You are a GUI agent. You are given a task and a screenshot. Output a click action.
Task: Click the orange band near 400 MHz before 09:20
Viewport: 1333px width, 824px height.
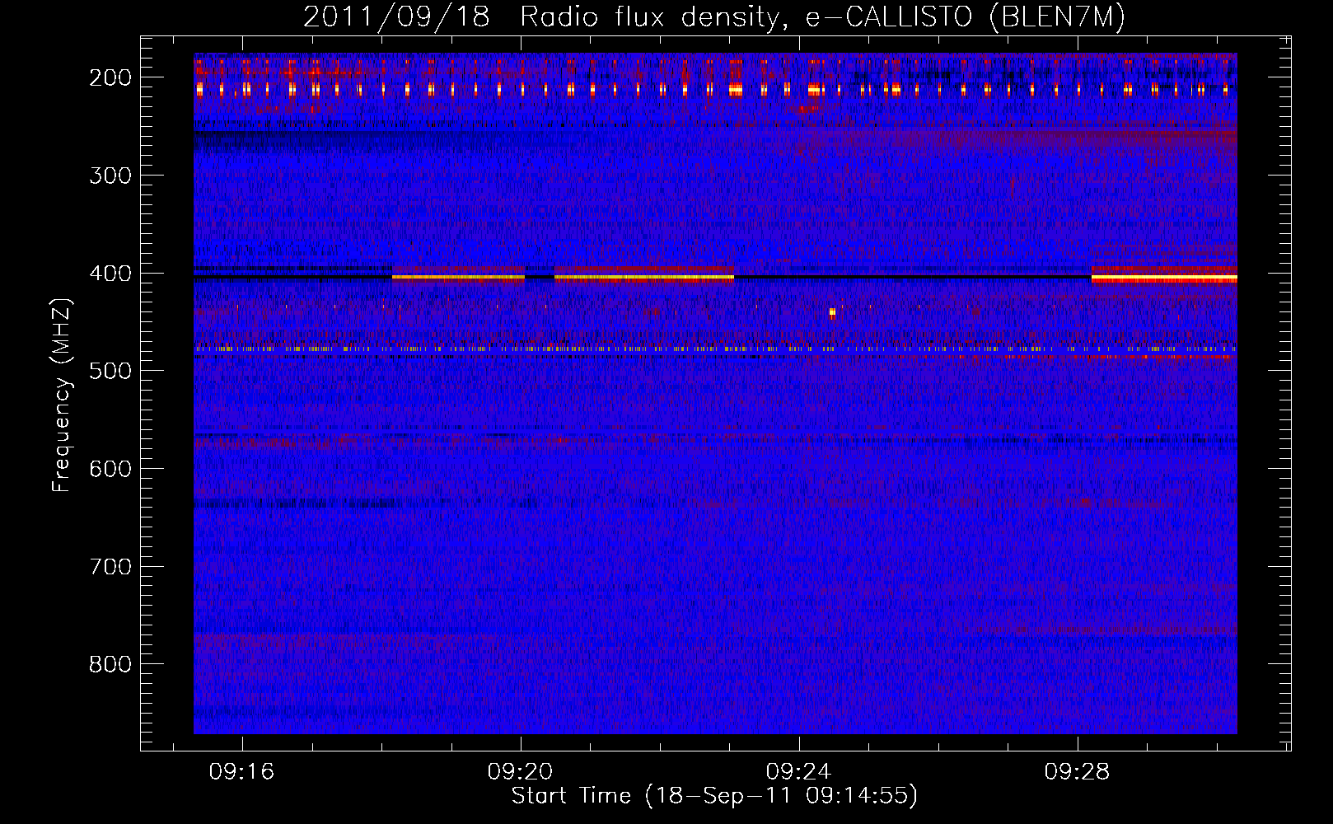click(458, 277)
